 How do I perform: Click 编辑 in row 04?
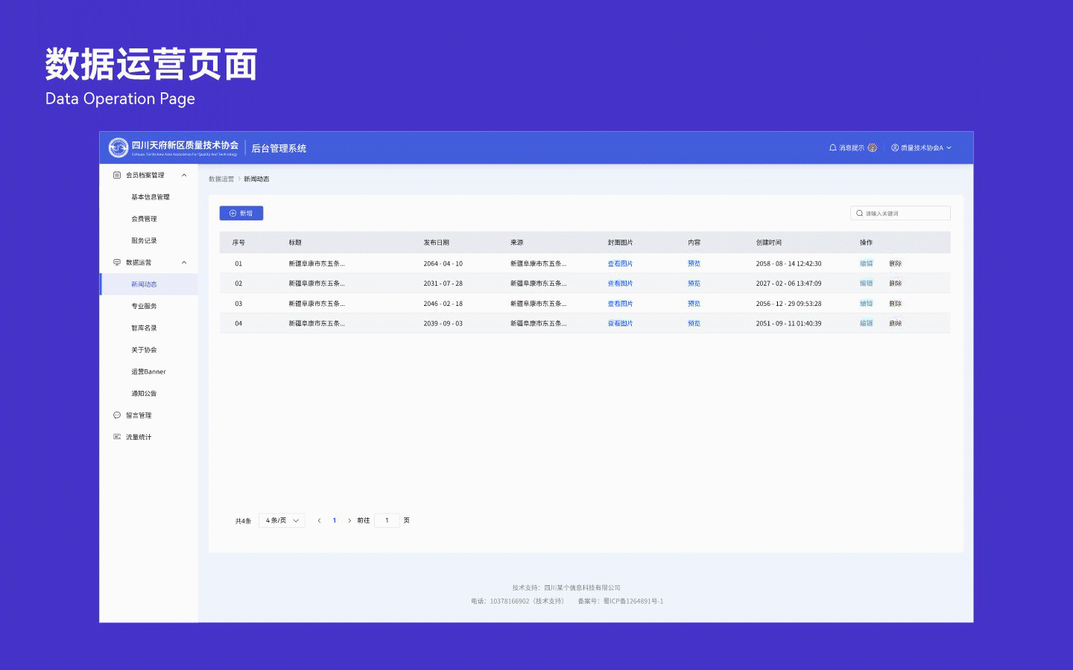pyautogui.click(x=866, y=323)
